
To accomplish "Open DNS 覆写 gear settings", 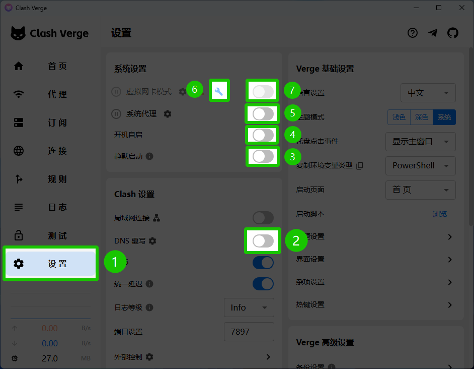I will point(152,241).
